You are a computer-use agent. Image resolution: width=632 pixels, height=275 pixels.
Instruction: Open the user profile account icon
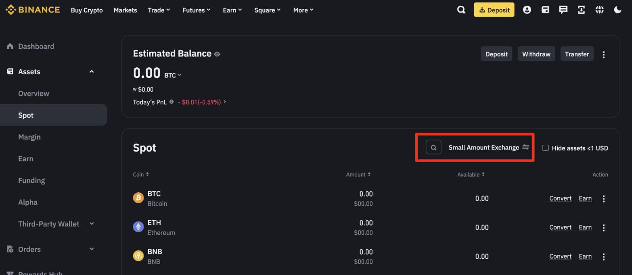527,10
